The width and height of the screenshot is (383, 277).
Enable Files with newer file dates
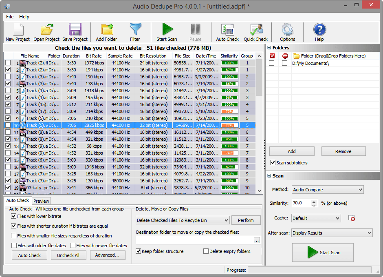(x=73, y=246)
